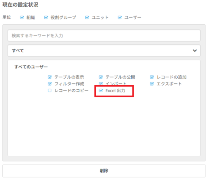This screenshot has width=211, height=182.
Task: Toggle the ユニット checkbox
Action: pos(87,17)
